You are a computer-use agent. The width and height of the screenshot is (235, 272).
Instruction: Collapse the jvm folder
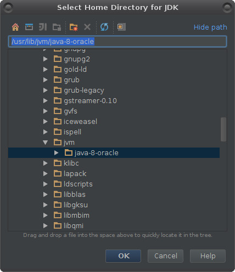click(x=46, y=143)
